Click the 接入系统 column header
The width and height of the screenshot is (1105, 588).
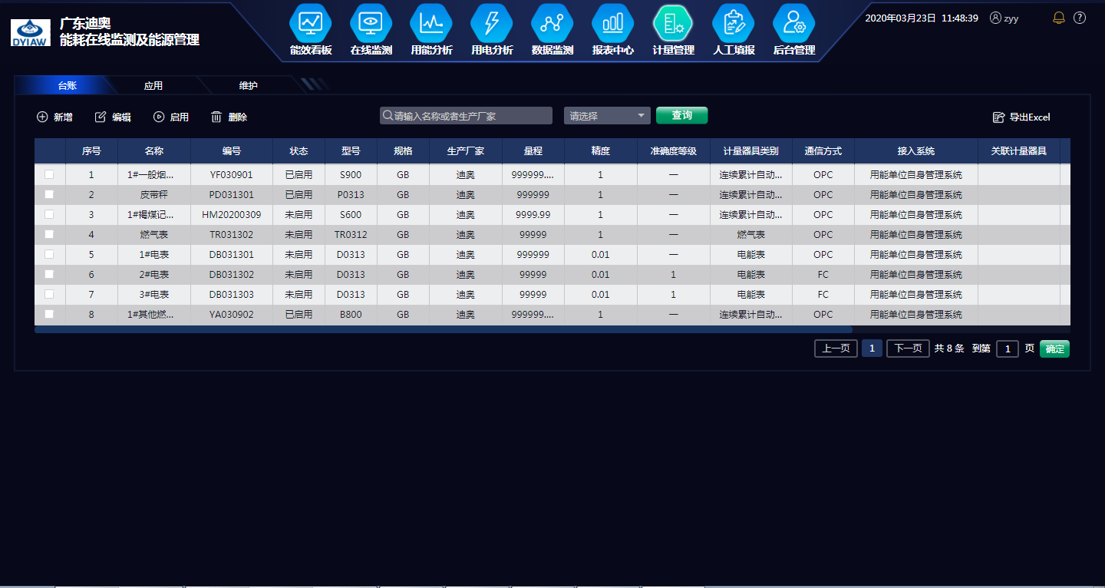click(x=916, y=151)
